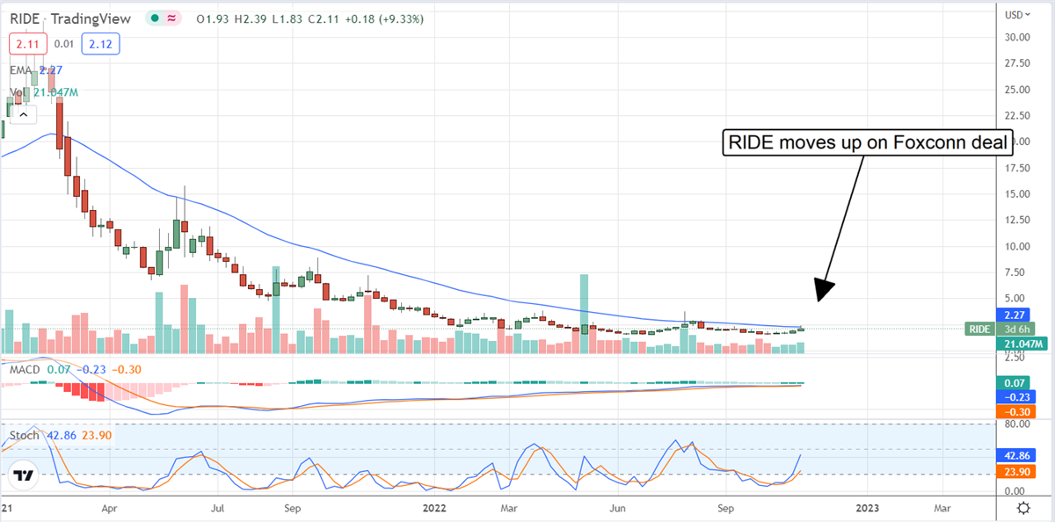The image size is (1055, 522).
Task: Click the 23.90 Stoch scale tag
Action: pyautogui.click(x=1017, y=473)
